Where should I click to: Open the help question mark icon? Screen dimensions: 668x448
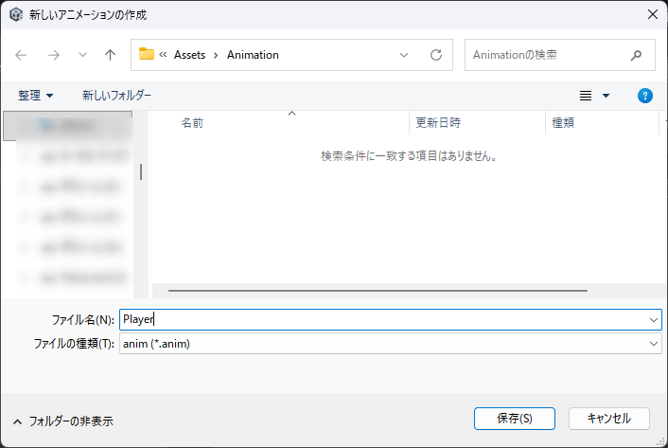[645, 96]
